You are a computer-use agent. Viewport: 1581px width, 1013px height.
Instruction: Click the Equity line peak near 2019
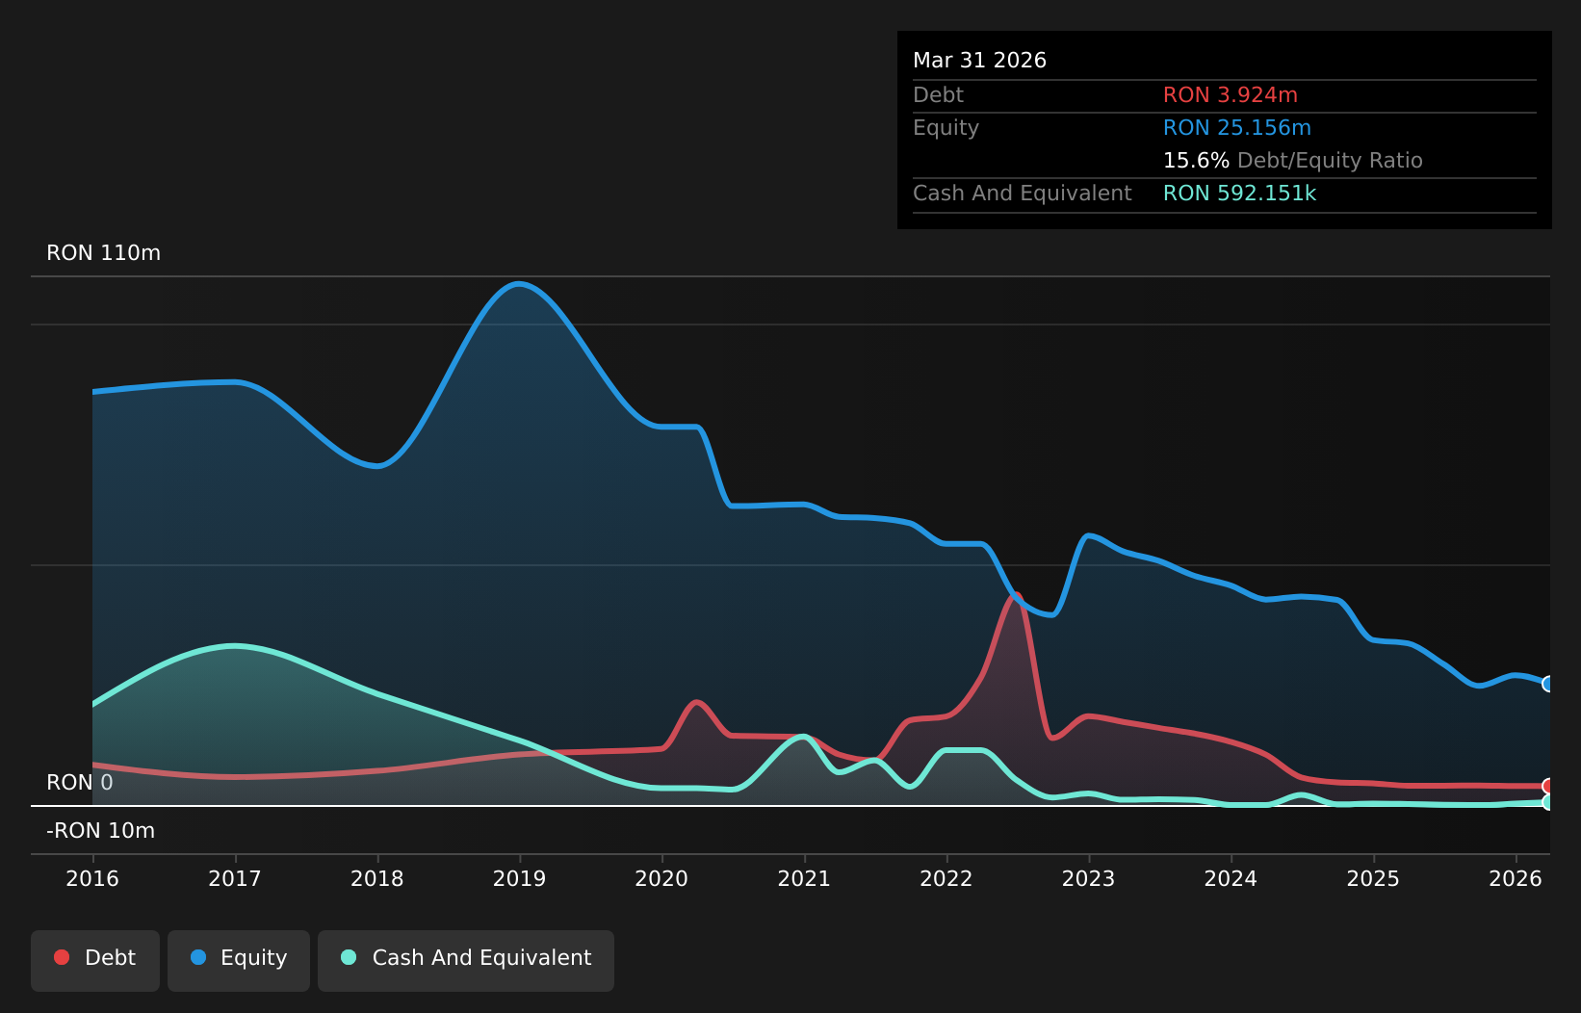click(519, 283)
